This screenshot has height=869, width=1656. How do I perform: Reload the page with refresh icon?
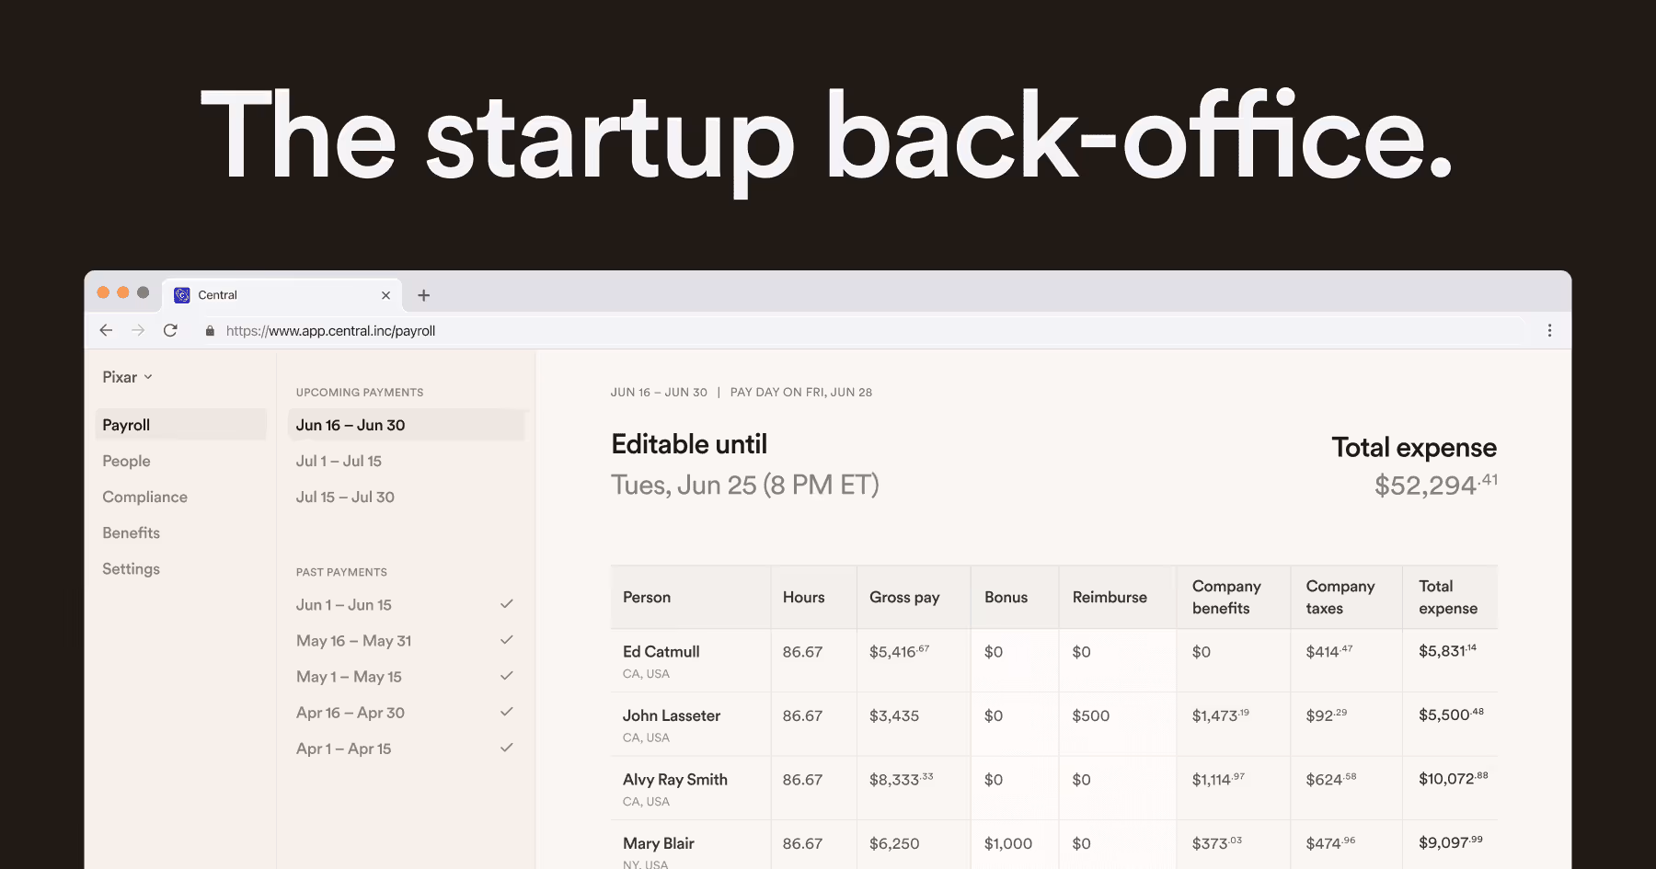[x=170, y=330]
